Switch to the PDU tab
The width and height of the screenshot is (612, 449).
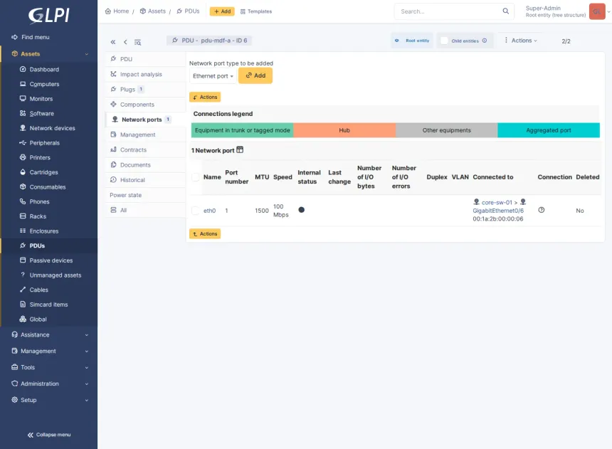[x=145, y=59]
